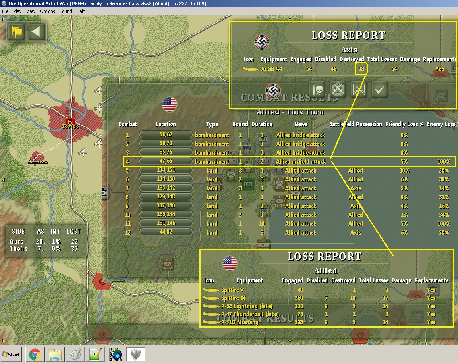Viewport: 458px width, 363px height.
Task: Click location button 56,62
Action: point(166,135)
